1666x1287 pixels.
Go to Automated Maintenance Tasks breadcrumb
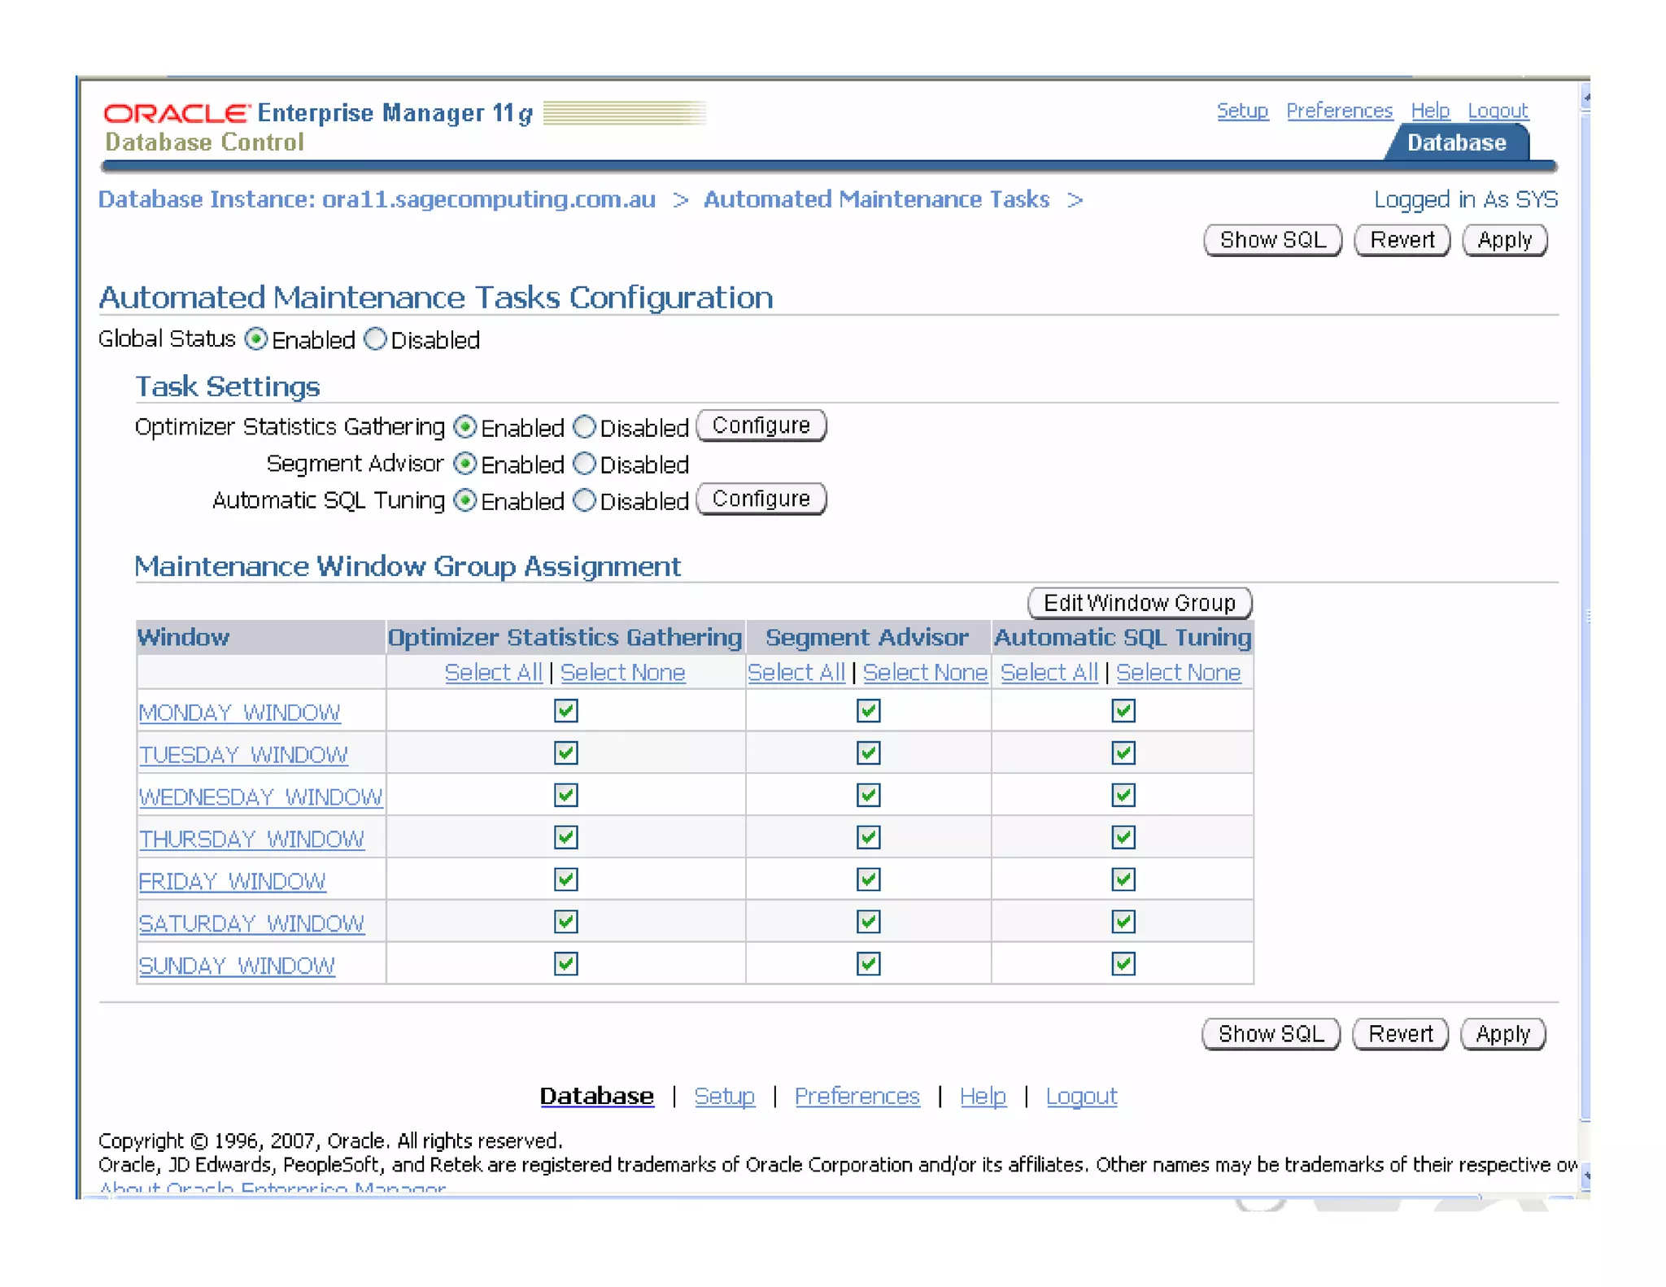tap(876, 199)
